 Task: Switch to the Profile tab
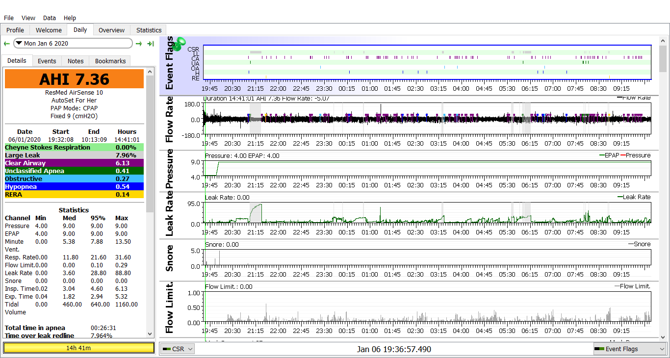click(x=15, y=30)
